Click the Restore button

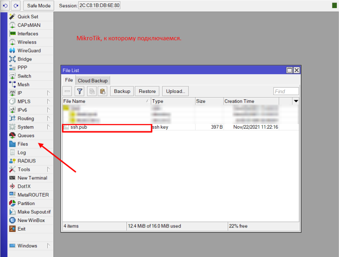(147, 91)
